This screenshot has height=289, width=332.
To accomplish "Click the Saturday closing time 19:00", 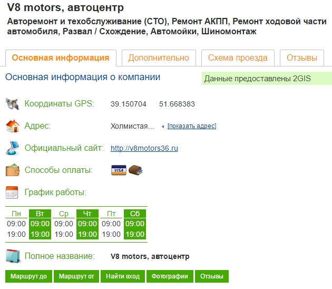I will point(135,234).
